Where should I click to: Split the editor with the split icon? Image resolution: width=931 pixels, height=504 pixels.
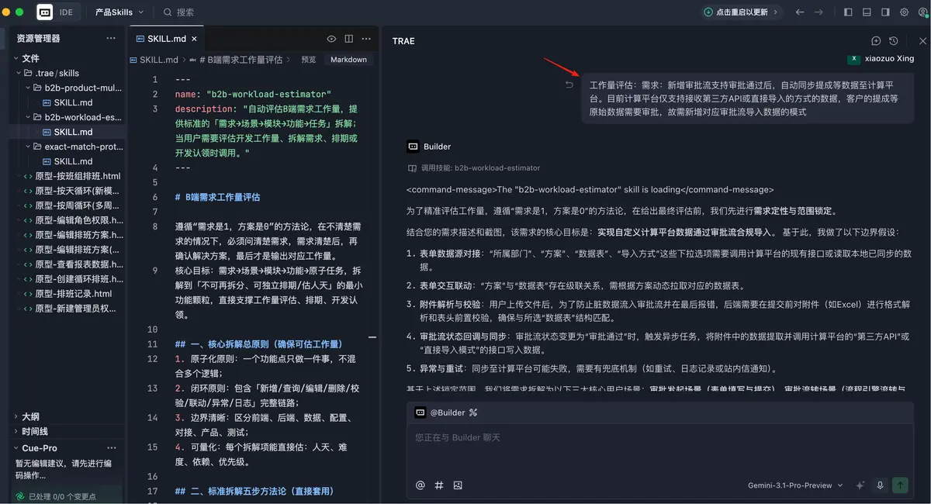pyautogui.click(x=348, y=39)
